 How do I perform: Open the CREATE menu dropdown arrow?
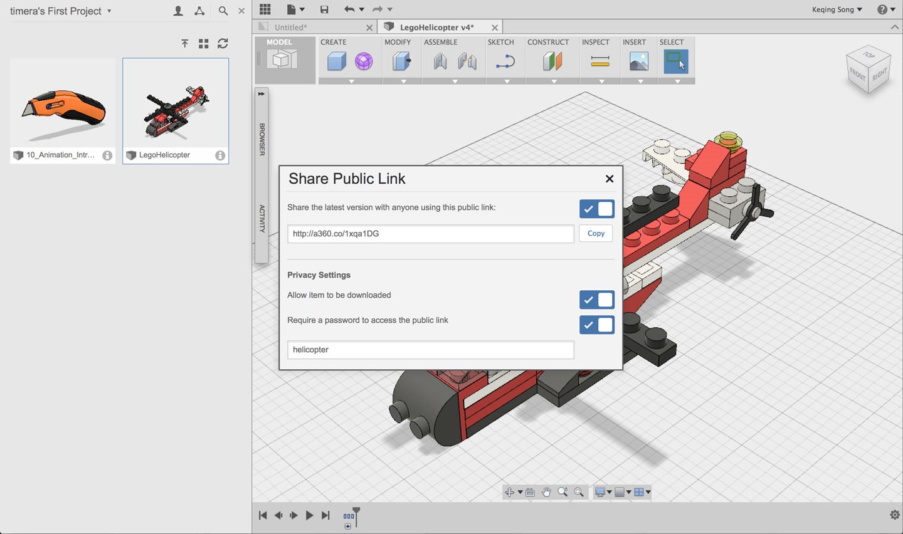[x=351, y=81]
